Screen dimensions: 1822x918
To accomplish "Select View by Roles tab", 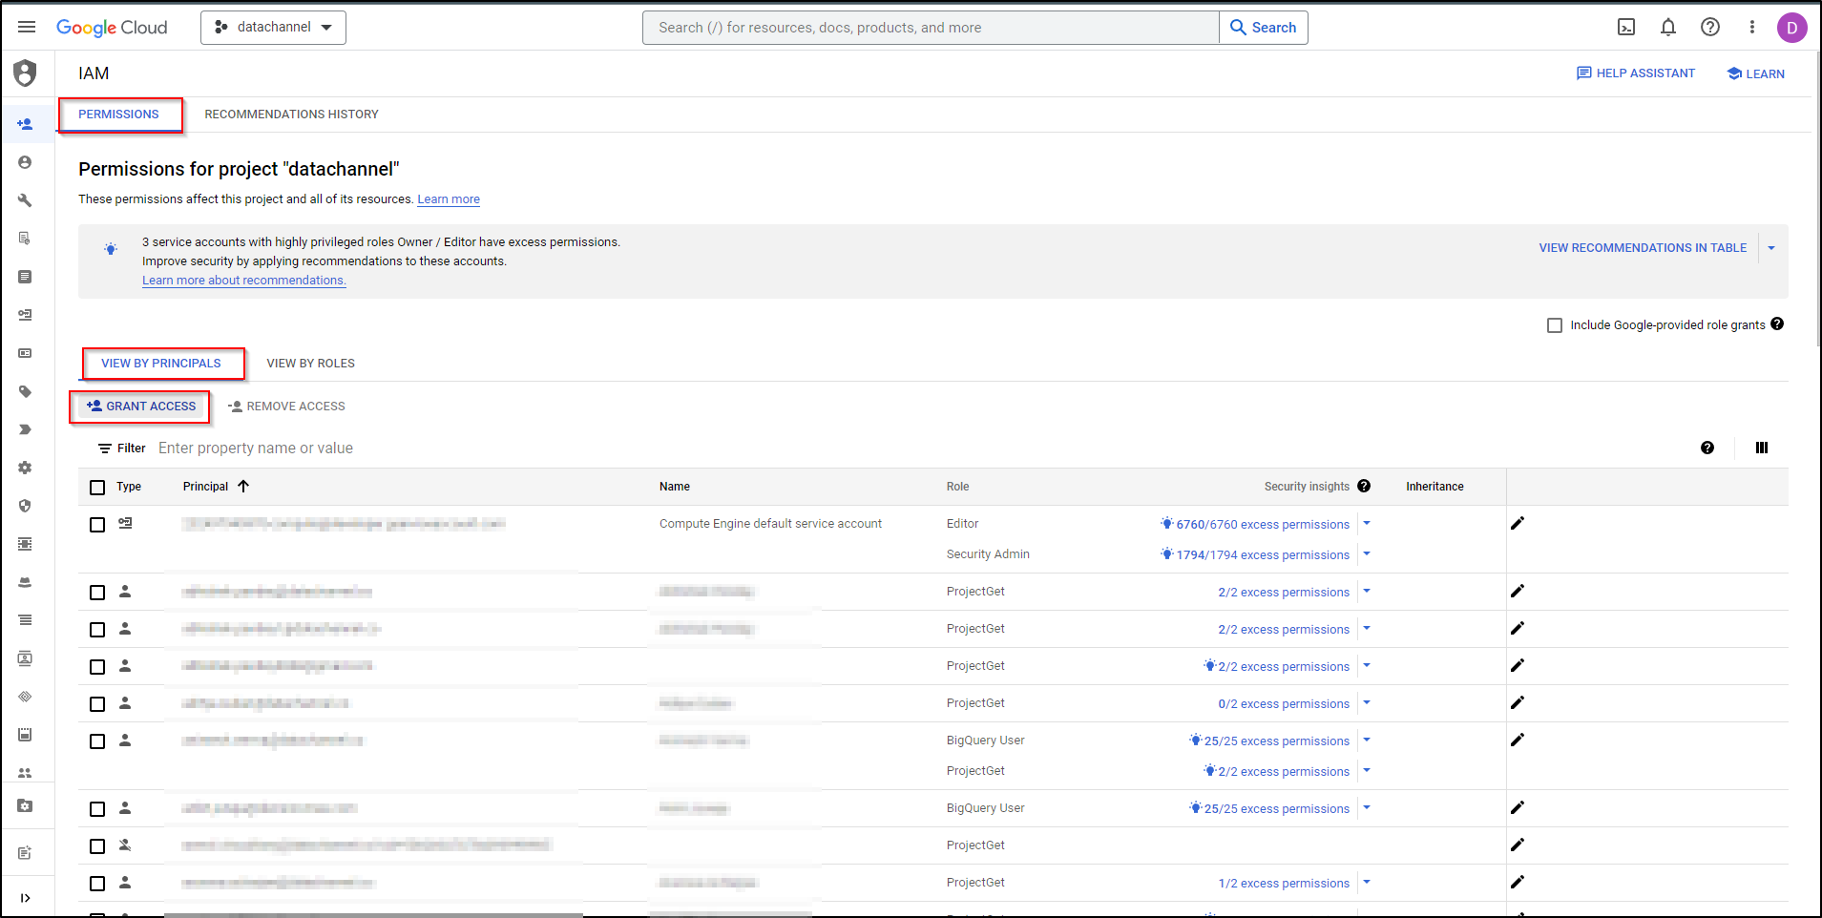I will tap(310, 364).
